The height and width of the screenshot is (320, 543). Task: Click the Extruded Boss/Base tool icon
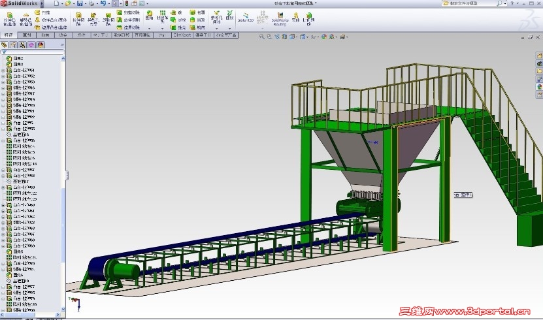[x=10, y=15]
